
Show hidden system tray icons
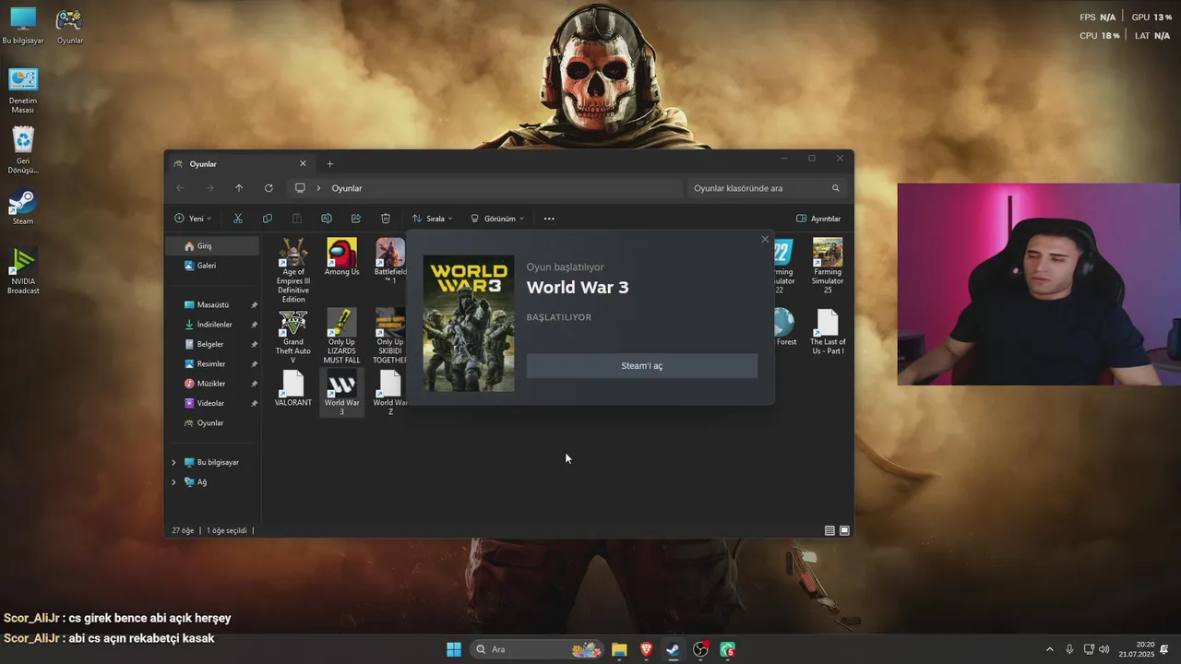[x=1049, y=649]
